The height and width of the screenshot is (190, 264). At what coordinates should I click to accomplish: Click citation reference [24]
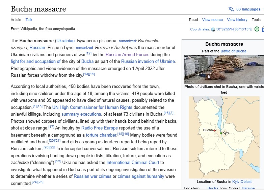coord(35,182)
